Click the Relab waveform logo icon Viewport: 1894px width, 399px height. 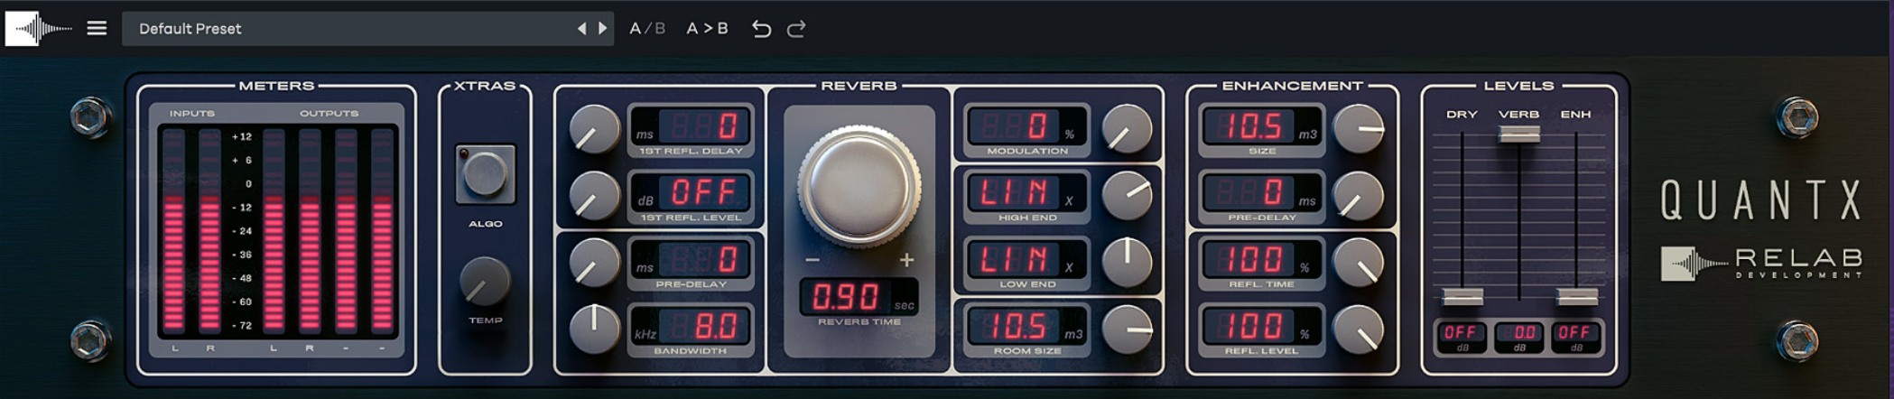click(x=38, y=29)
